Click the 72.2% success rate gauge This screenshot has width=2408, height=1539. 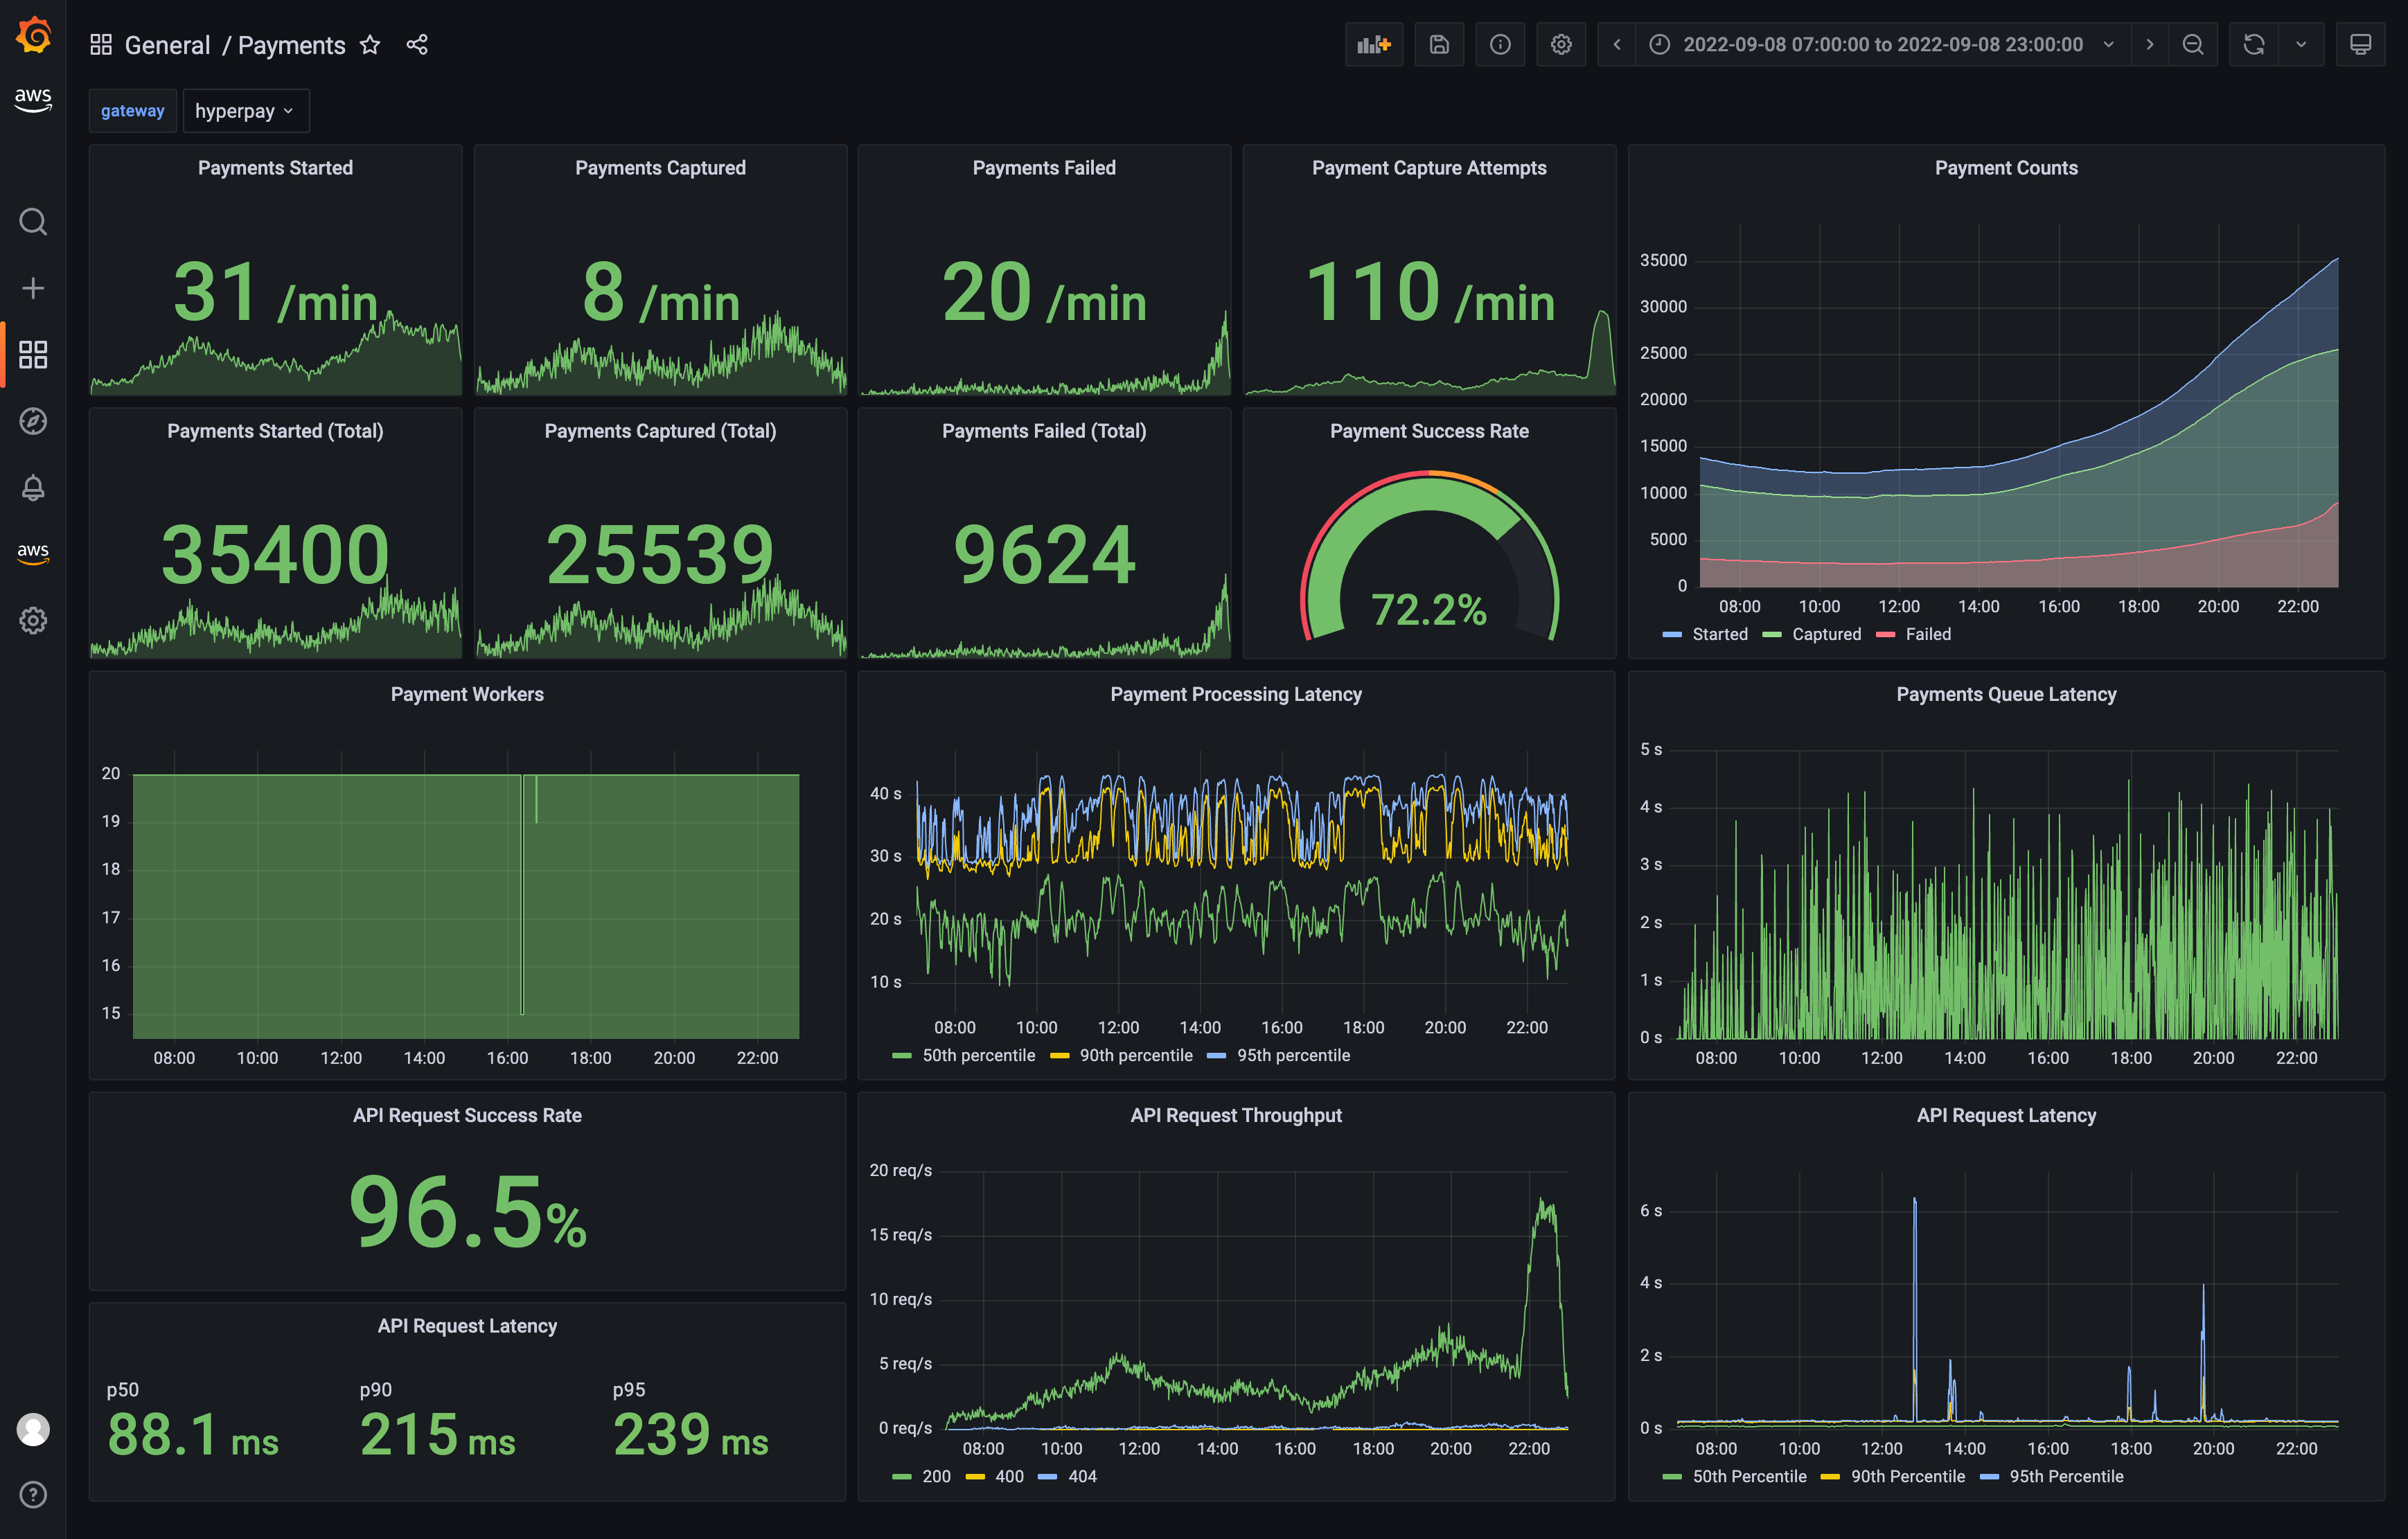(x=1429, y=557)
